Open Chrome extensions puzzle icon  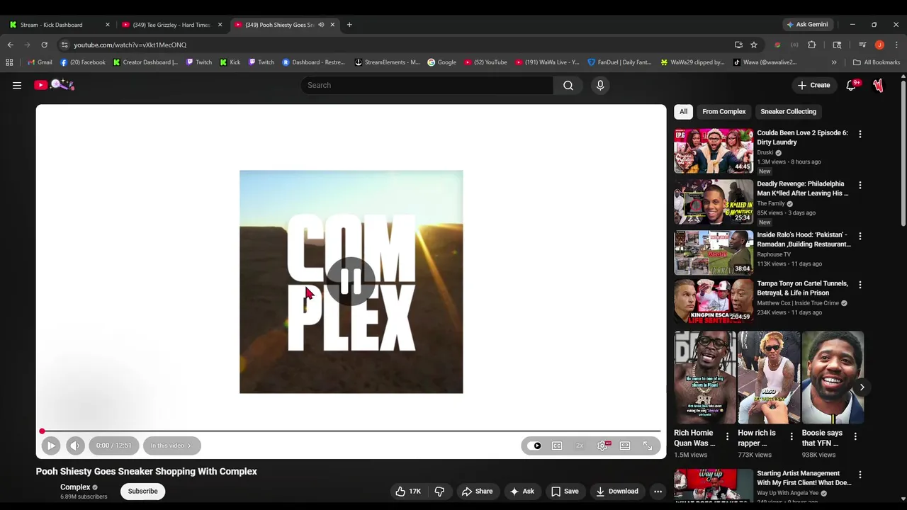click(812, 45)
